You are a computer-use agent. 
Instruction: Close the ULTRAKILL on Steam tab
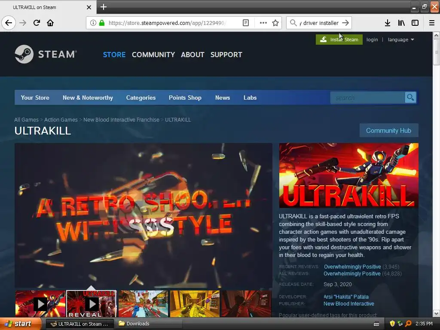tap(89, 7)
